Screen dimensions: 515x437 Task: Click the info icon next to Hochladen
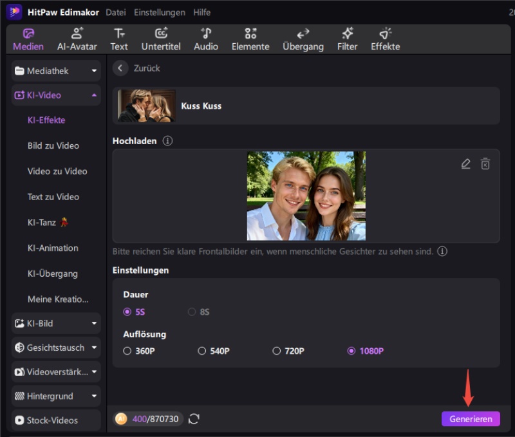pos(168,141)
